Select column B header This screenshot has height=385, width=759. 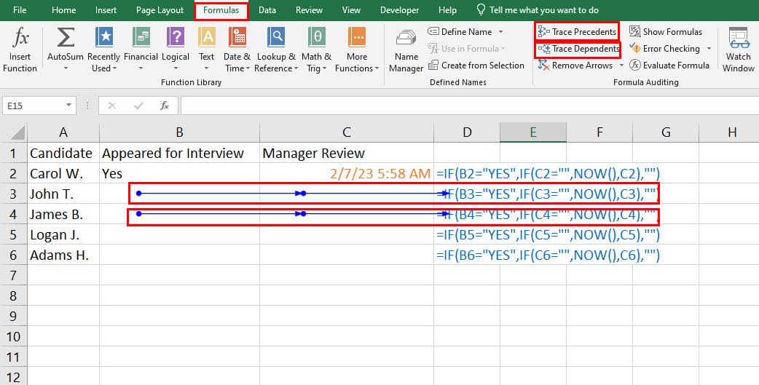tap(179, 132)
